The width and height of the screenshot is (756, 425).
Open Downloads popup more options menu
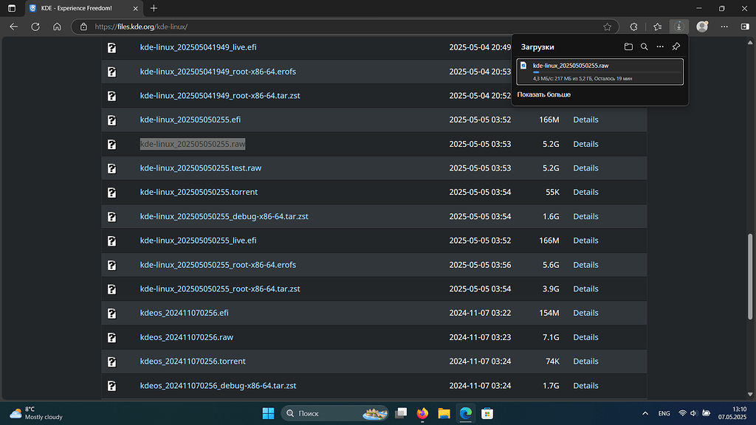pos(659,46)
